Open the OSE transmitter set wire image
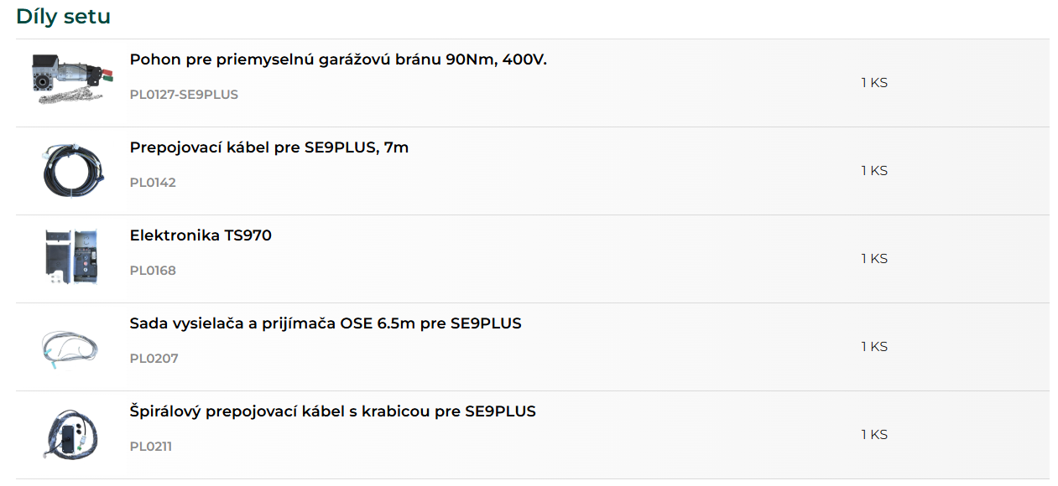 [x=71, y=347]
